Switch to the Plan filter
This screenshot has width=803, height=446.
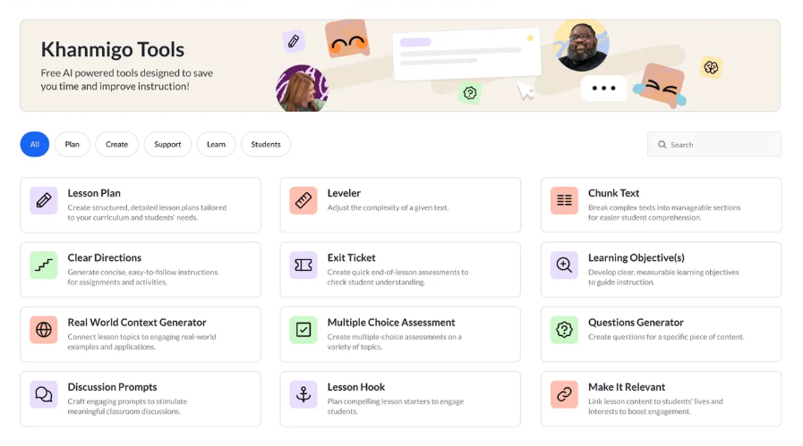73,144
